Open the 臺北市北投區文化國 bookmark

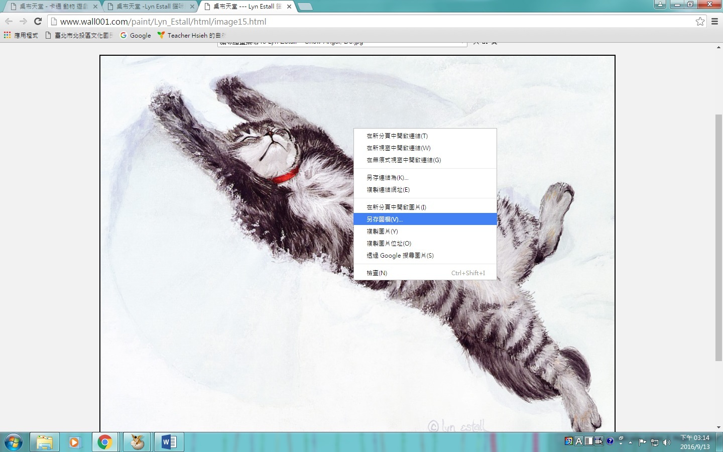(x=79, y=35)
